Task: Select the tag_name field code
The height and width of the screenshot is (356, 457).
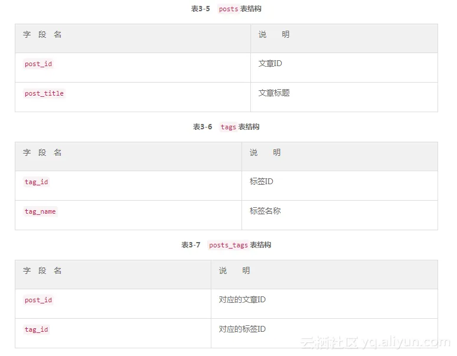Action: pos(40,211)
